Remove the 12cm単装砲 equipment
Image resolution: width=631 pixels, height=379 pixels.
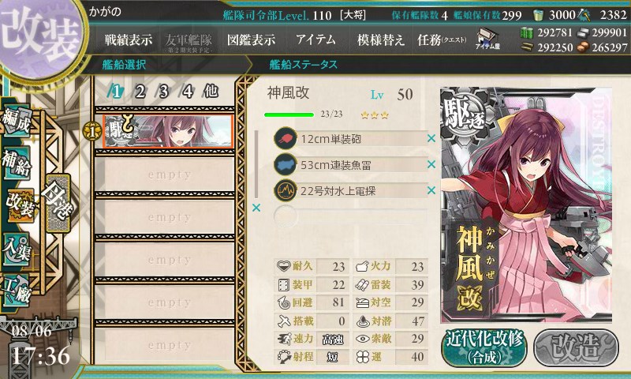point(431,138)
